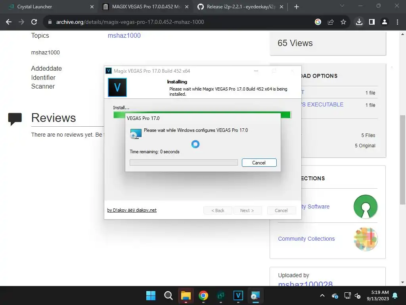The image size is (406, 305).
Task: Share this page via share icon
Action: point(331,22)
